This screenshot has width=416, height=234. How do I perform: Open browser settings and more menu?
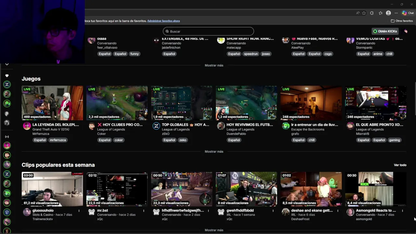pyautogui.click(x=396, y=13)
